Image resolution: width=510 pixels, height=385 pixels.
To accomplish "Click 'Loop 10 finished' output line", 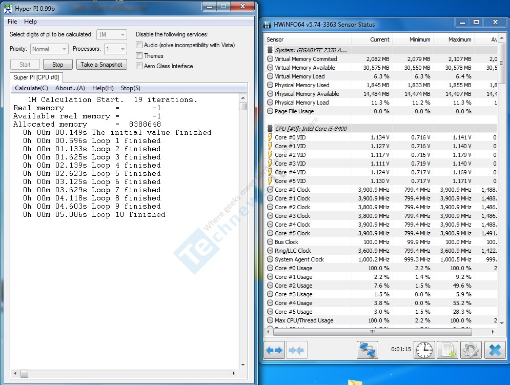I will 94,215.
